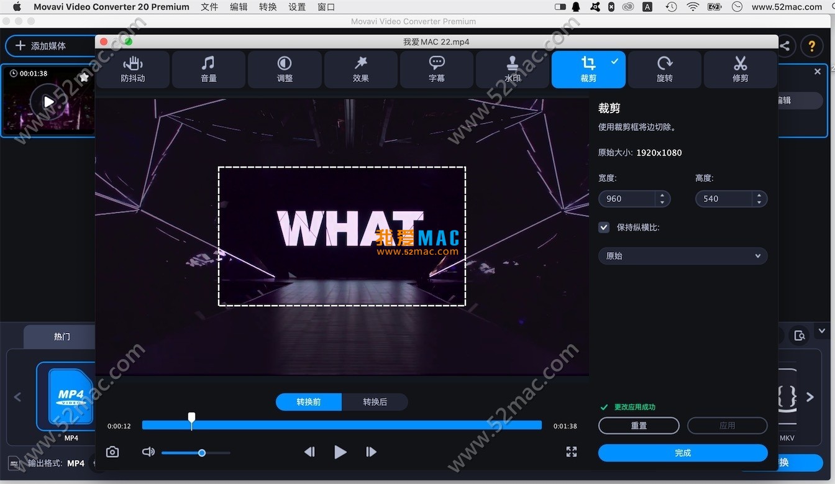Adjust the volume slider handle
This screenshot has height=484, width=835.
point(202,453)
